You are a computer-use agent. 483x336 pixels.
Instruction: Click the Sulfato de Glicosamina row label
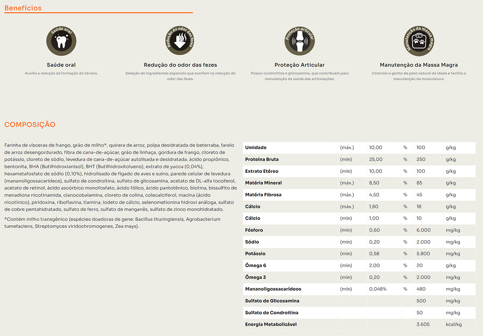[x=272, y=301]
